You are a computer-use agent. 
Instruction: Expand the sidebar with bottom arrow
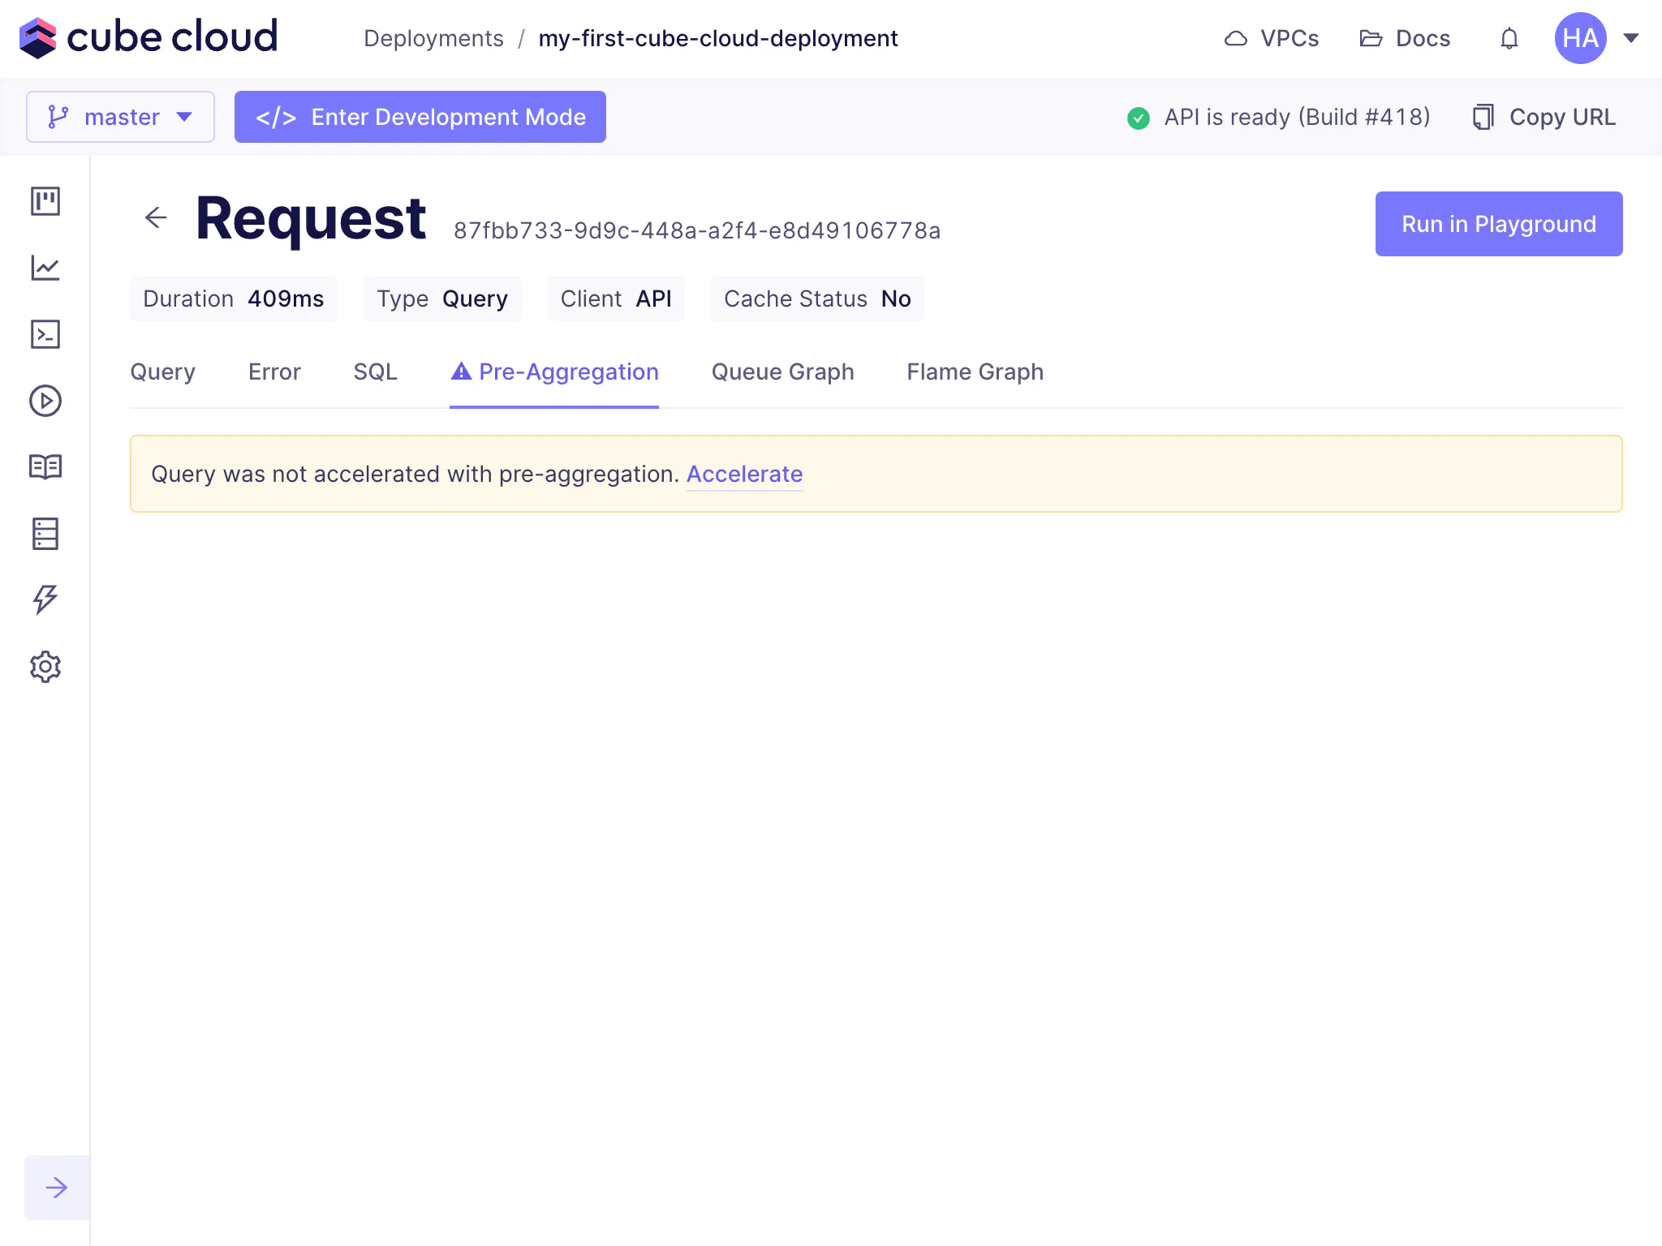pos(57,1188)
